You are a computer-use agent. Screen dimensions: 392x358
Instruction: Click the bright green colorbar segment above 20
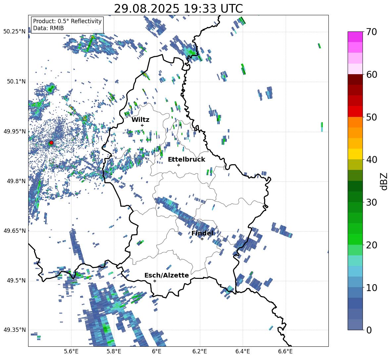point(355,239)
